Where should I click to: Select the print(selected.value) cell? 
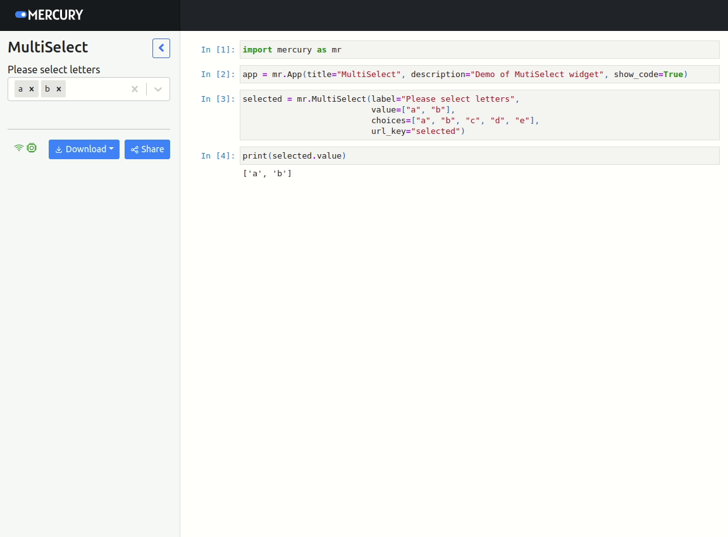coord(479,155)
